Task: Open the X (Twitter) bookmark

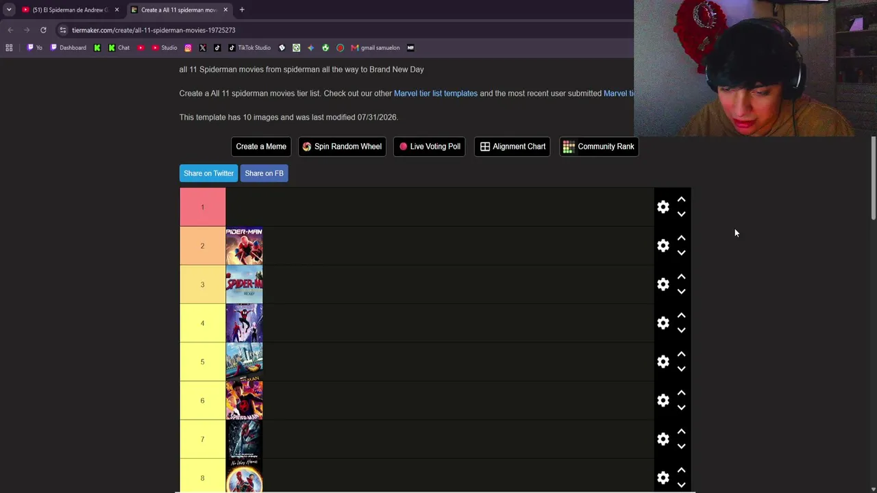Action: coord(203,48)
